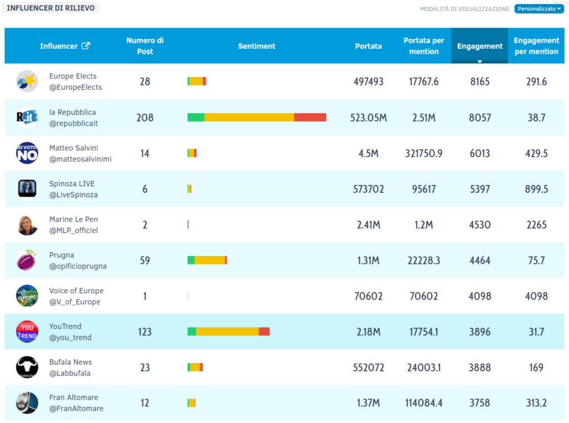Select Engagement per mention value 2265
This screenshot has height=423, width=569.
(536, 225)
